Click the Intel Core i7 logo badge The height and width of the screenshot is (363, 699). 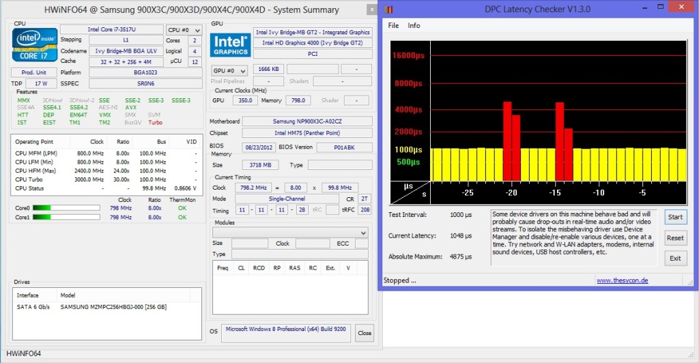[x=34, y=44]
